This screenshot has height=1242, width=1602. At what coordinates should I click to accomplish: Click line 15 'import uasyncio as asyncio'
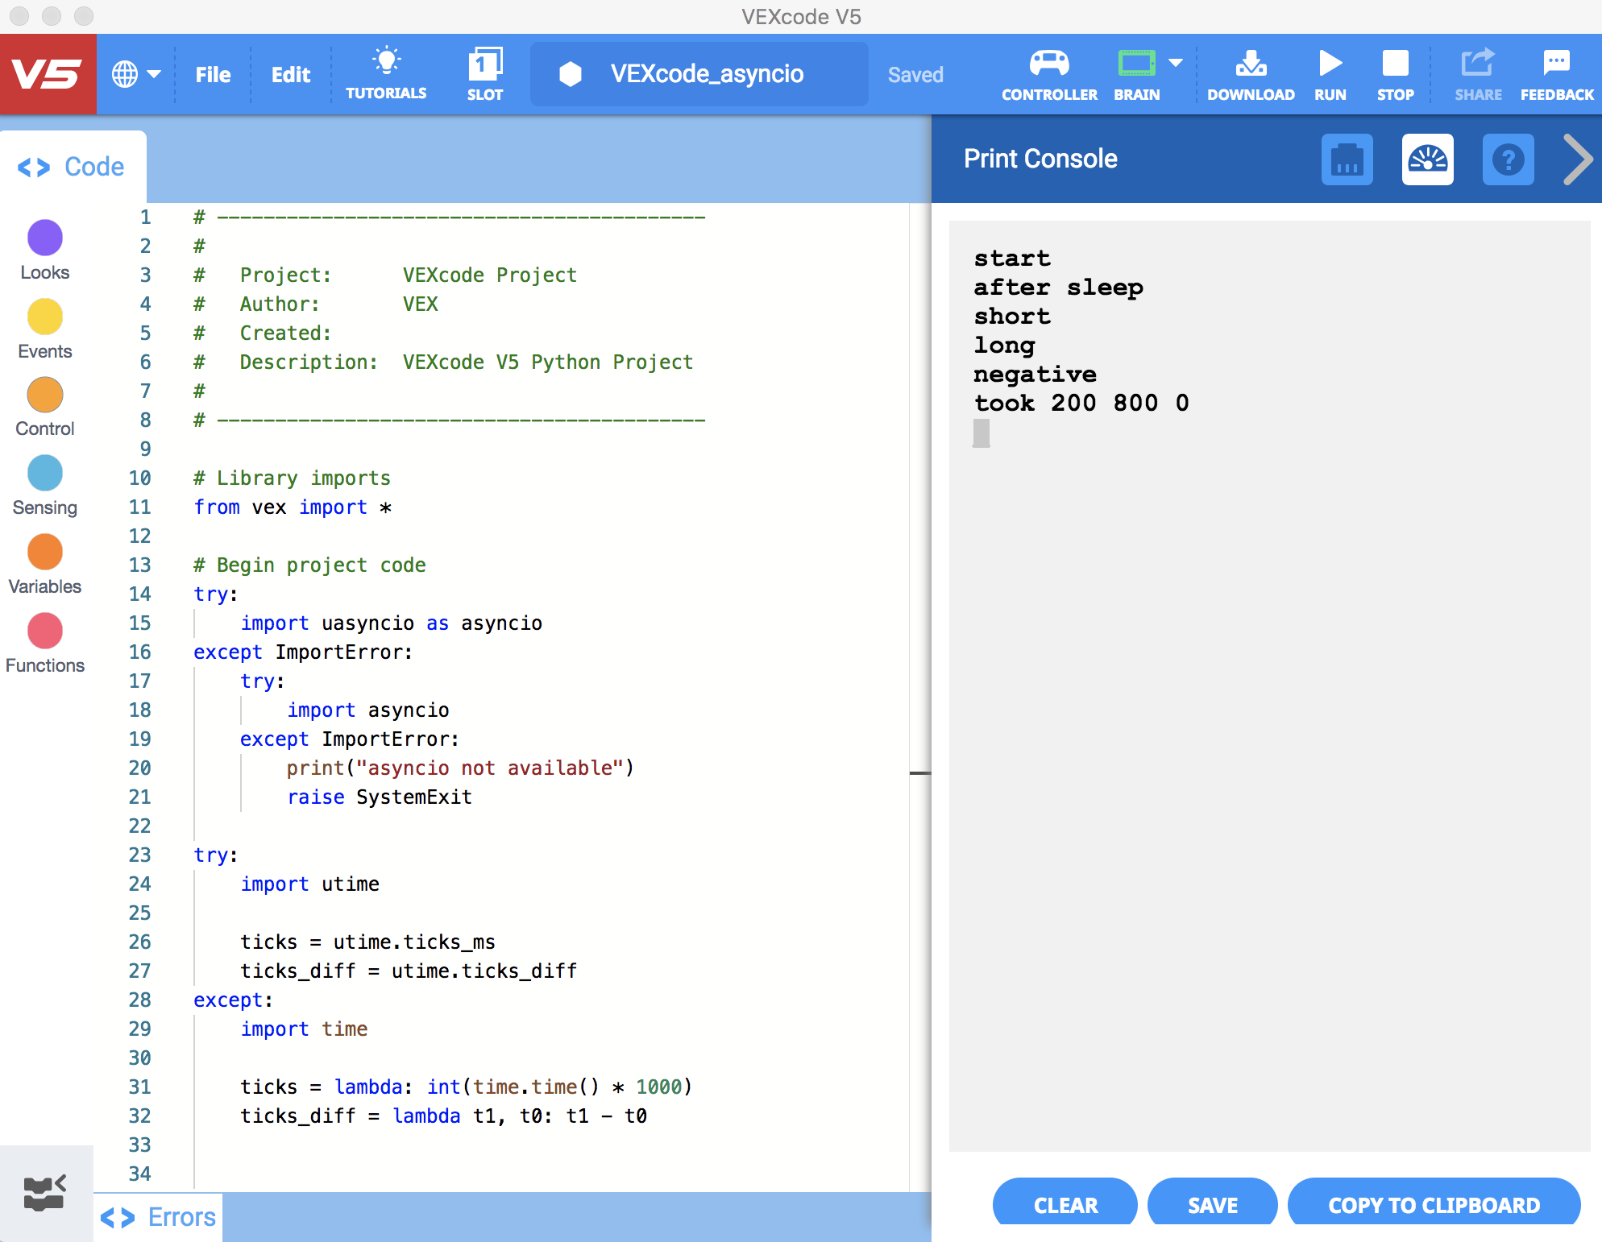(392, 623)
